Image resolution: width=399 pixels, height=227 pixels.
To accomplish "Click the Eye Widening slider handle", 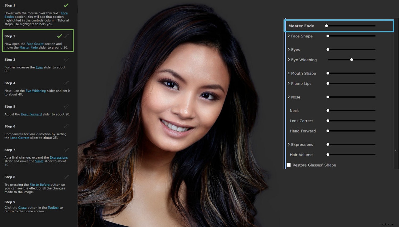I will tap(352, 59).
